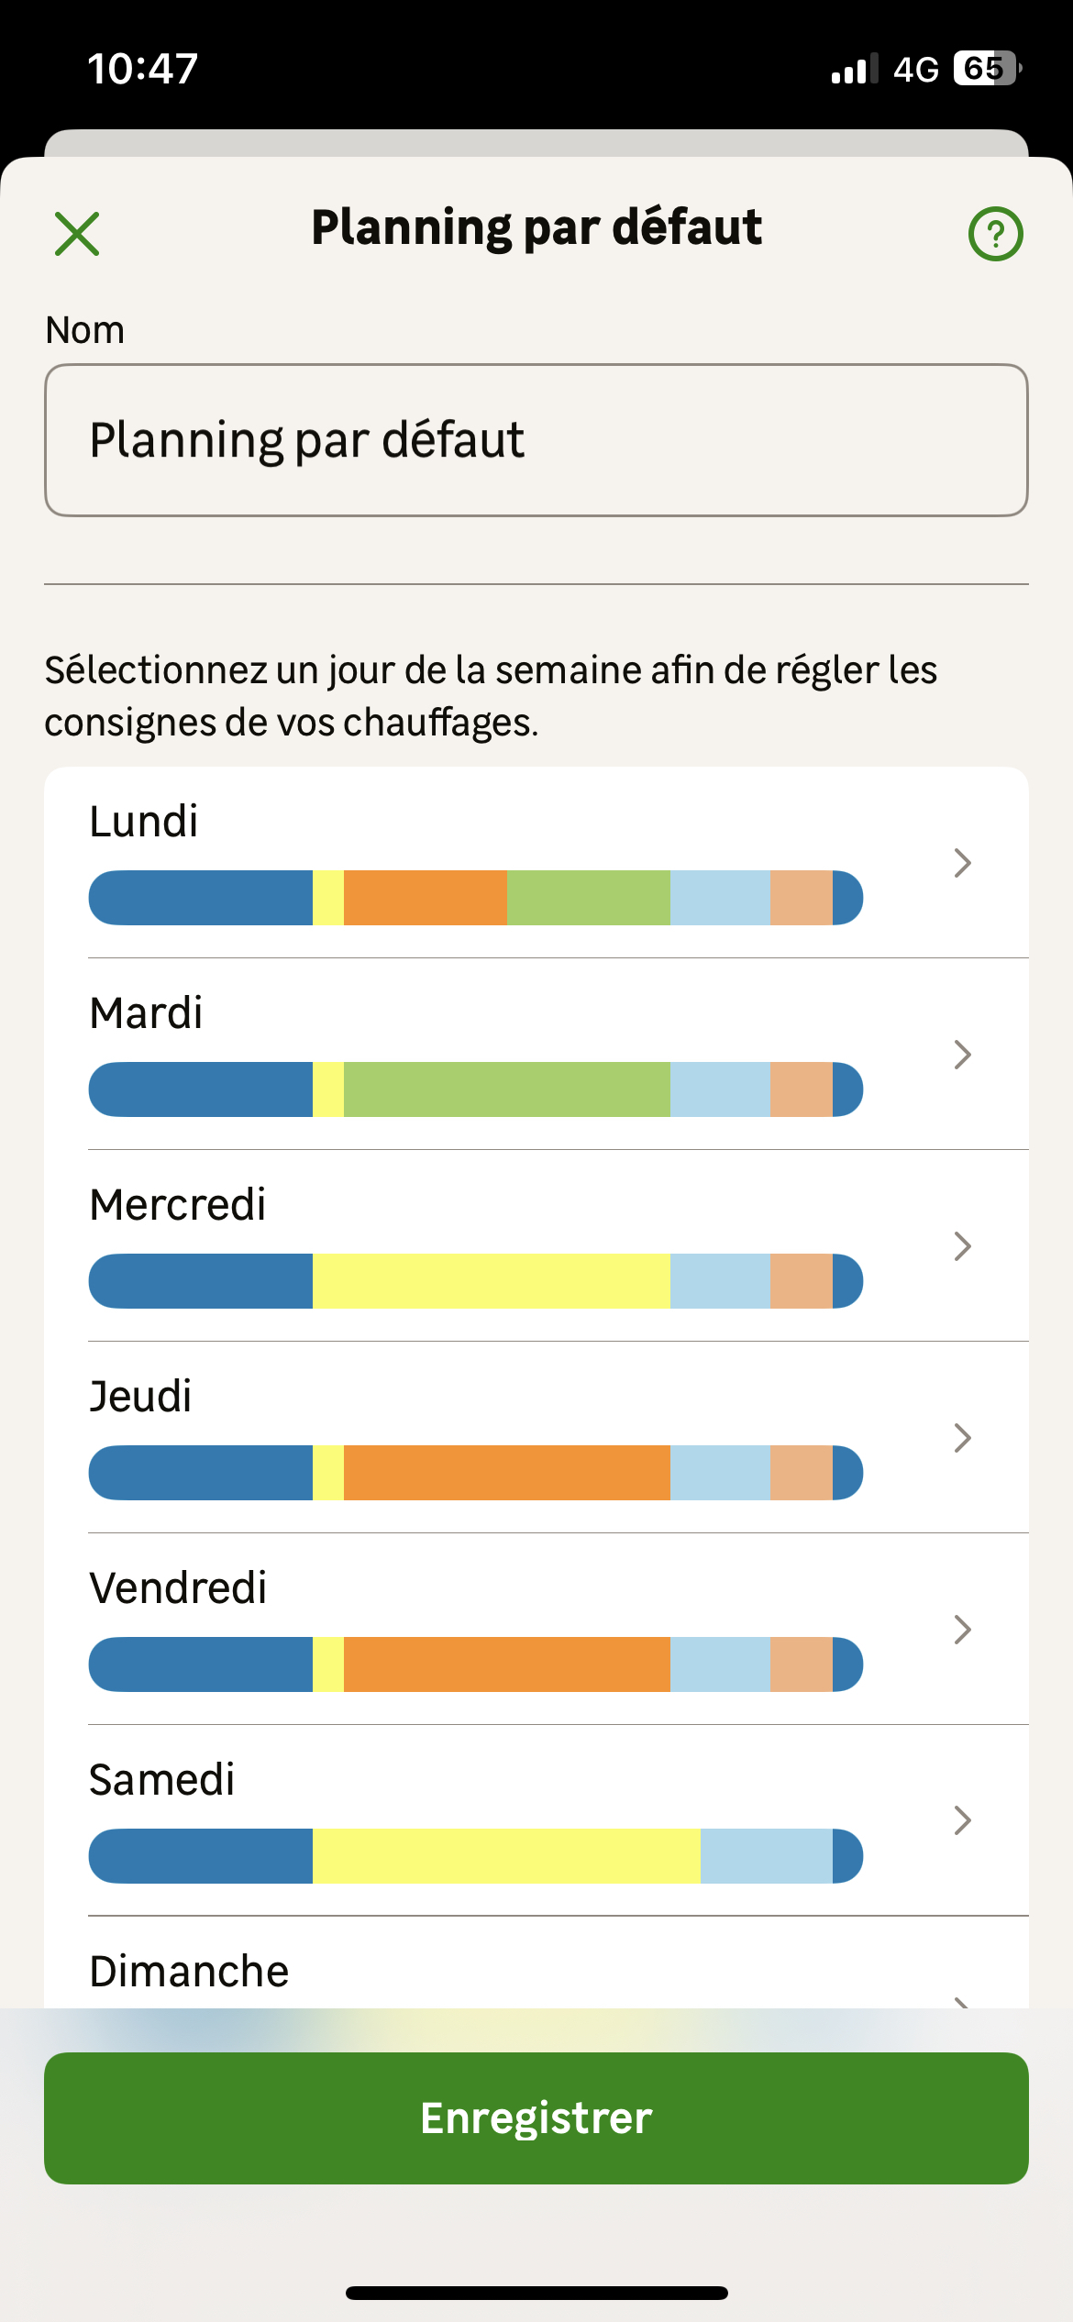Expand Lundi schedule with chevron

(962, 863)
